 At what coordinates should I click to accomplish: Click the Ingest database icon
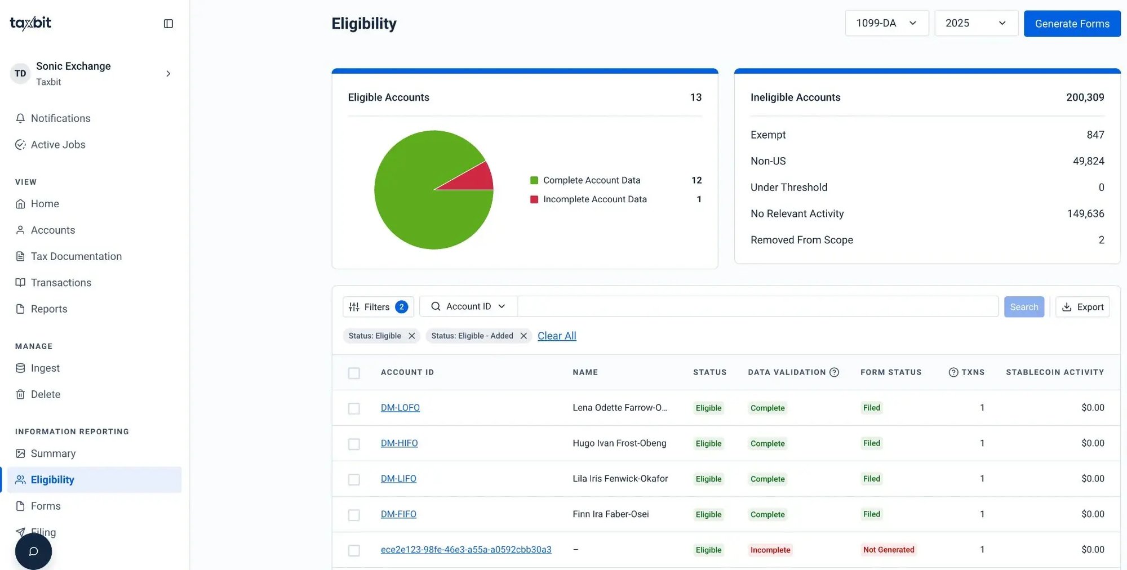click(x=20, y=368)
